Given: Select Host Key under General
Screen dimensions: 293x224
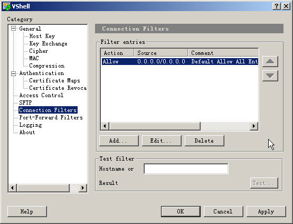Looking at the screenshot, I should [x=42, y=36].
